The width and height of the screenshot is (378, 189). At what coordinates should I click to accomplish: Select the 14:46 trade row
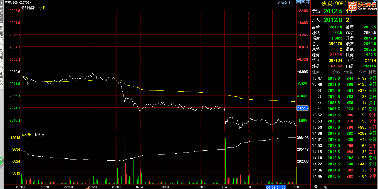point(344,176)
